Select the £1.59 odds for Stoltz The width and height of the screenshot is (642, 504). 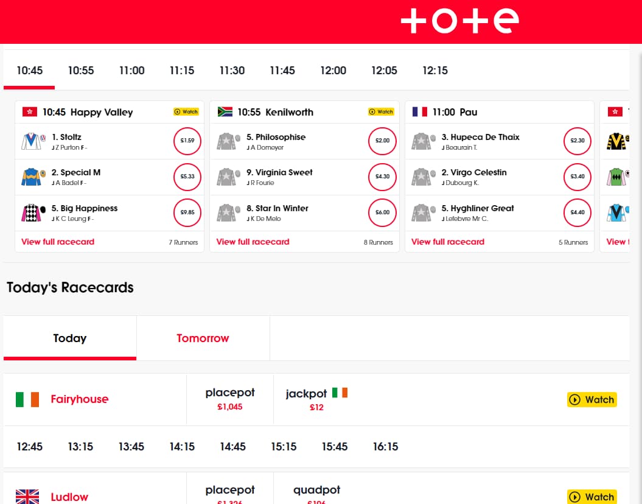[187, 141]
